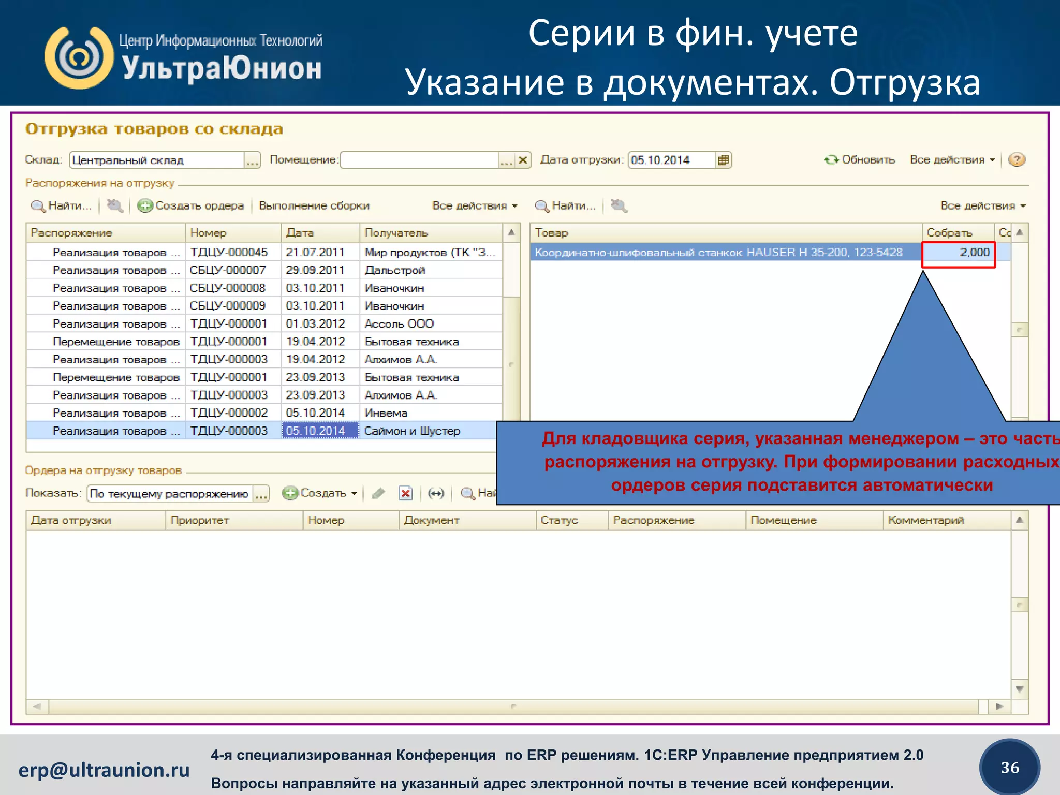Viewport: 1060px width, 795px height.
Task: Select the HAUSER H 35-200 станок row
Action: (726, 253)
